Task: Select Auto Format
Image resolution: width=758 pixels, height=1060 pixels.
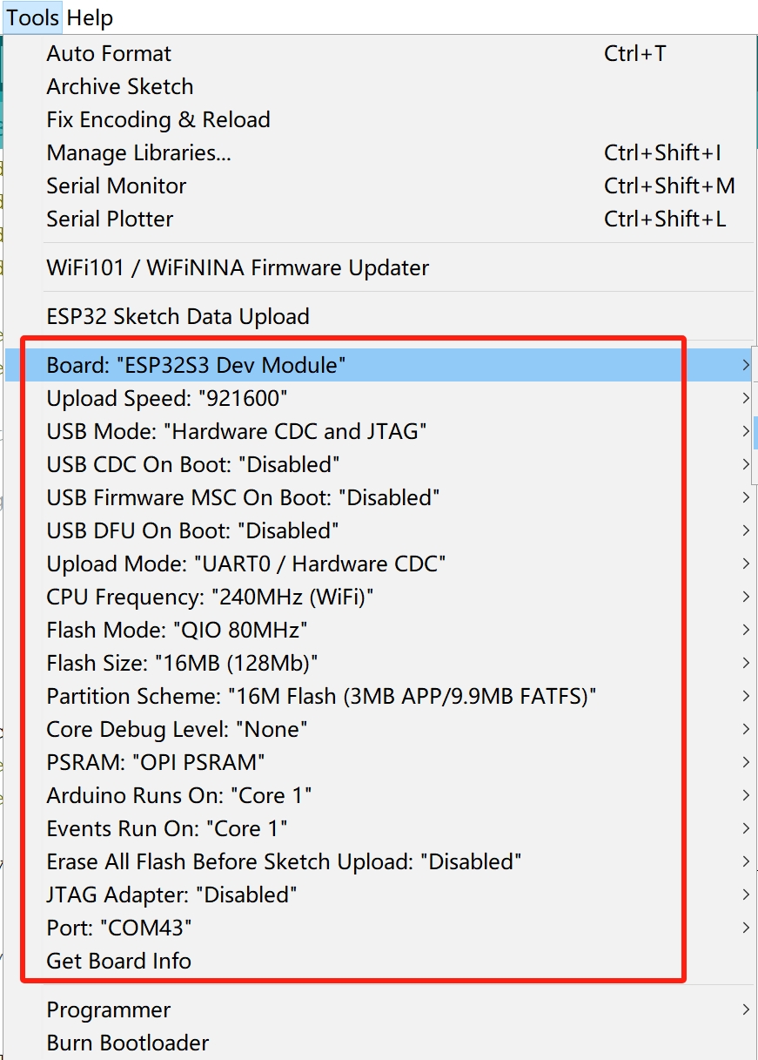Action: click(379, 54)
